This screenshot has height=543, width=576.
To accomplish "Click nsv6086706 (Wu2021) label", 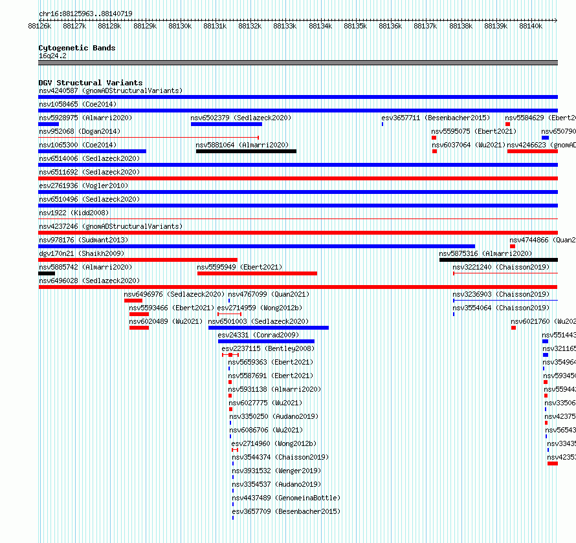I will click(266, 430).
